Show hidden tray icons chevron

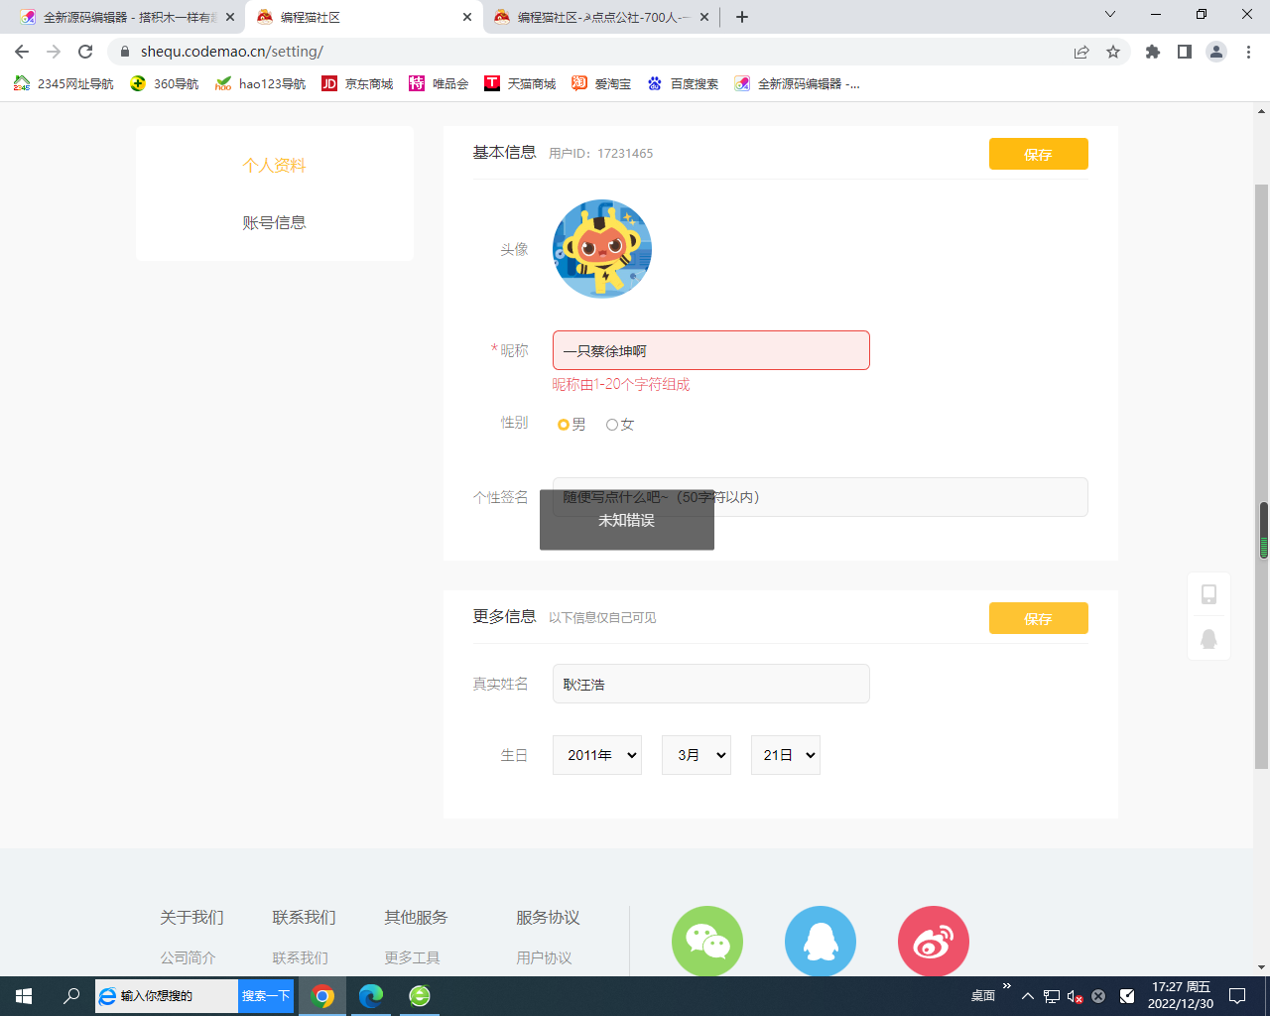tap(1028, 996)
